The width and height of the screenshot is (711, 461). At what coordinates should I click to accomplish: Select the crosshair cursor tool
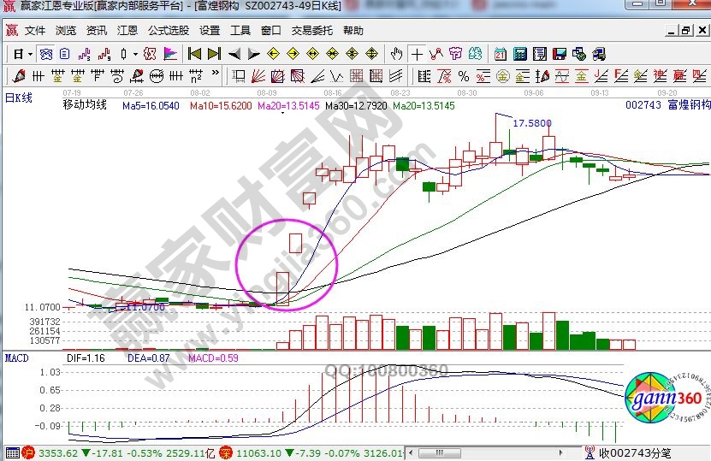[x=417, y=54]
